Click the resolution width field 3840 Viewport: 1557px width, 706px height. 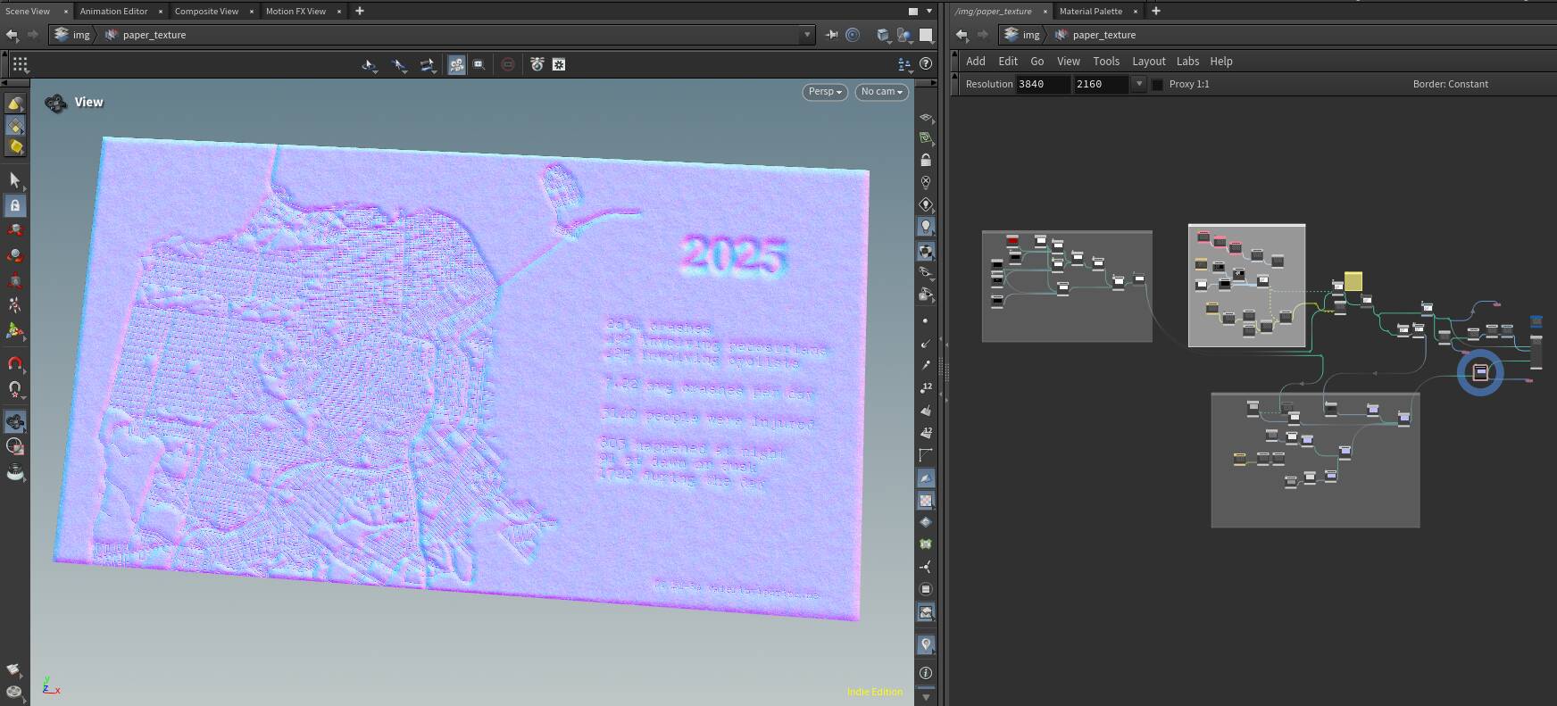pyautogui.click(x=1041, y=84)
